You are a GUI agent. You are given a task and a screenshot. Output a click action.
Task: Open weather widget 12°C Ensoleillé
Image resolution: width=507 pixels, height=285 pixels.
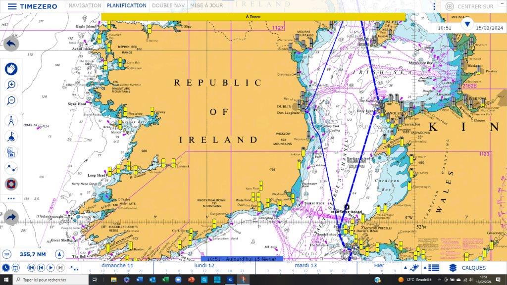tap(416, 280)
